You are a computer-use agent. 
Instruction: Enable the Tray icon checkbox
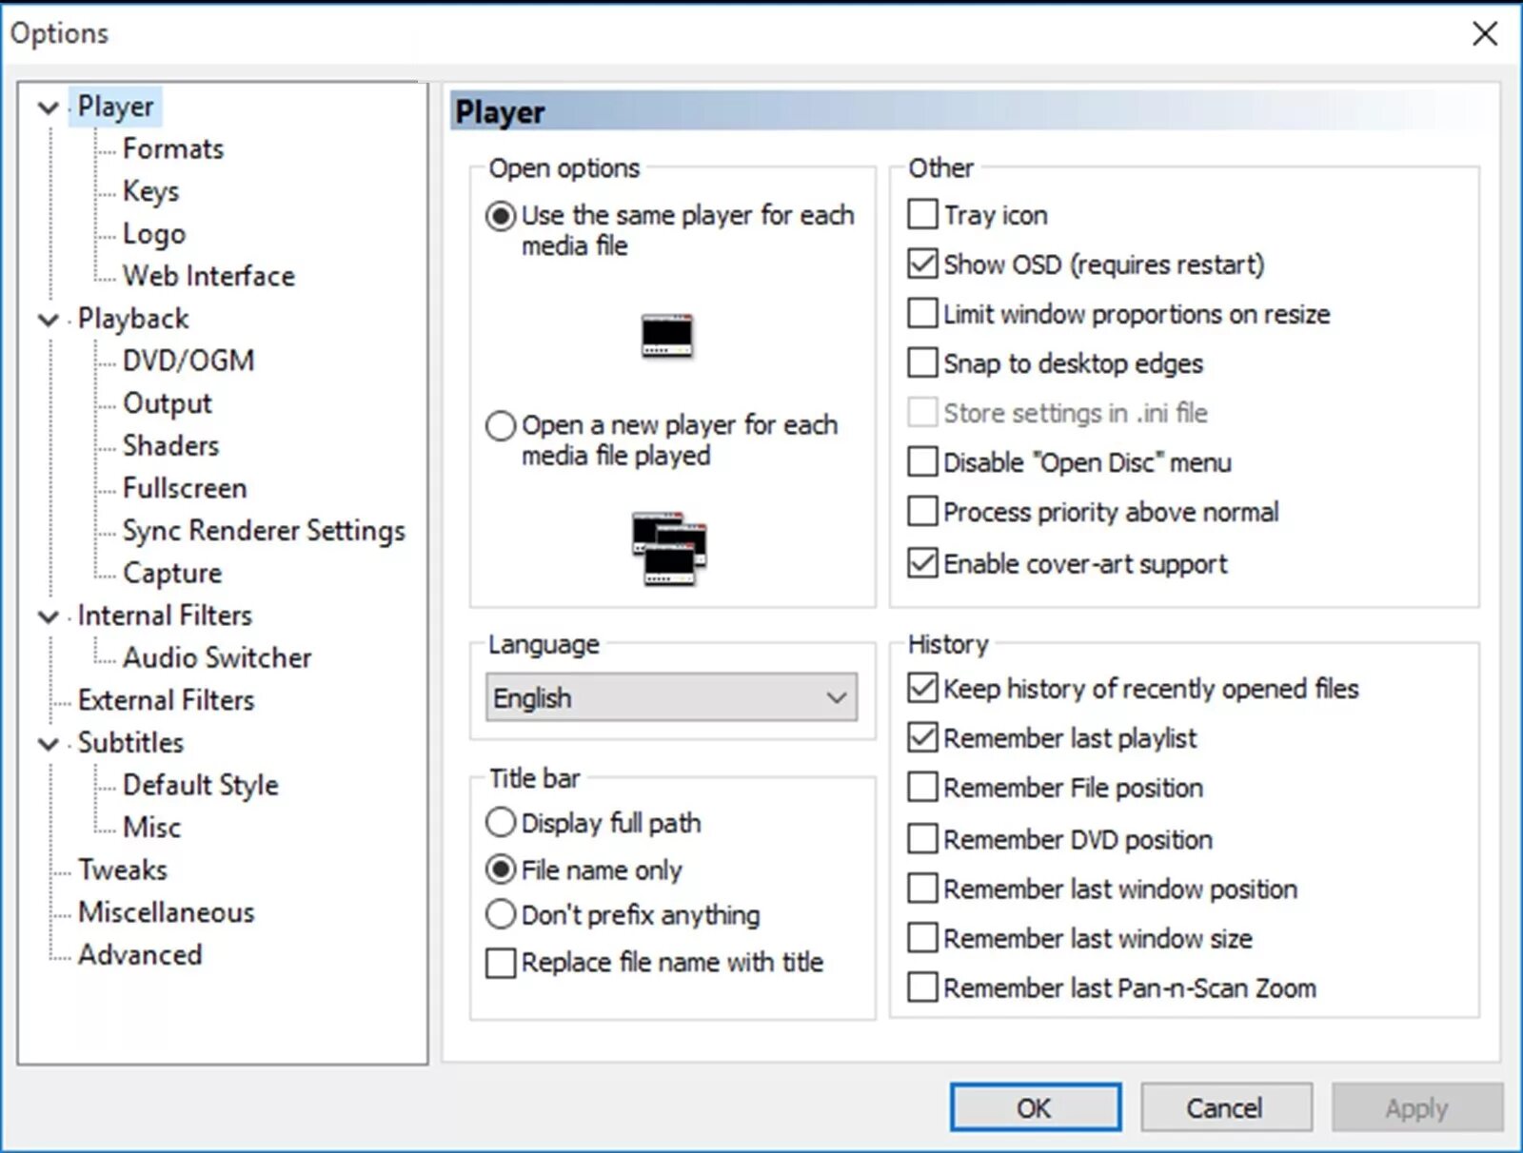(922, 214)
